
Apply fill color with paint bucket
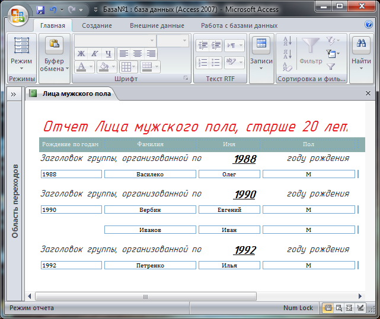(x=104, y=66)
